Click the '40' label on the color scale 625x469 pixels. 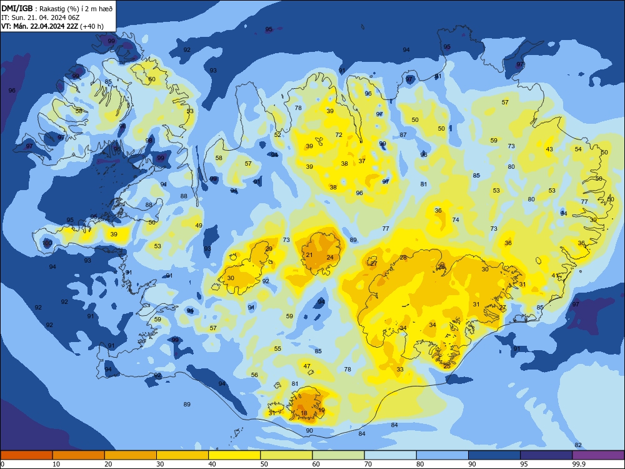(212, 464)
